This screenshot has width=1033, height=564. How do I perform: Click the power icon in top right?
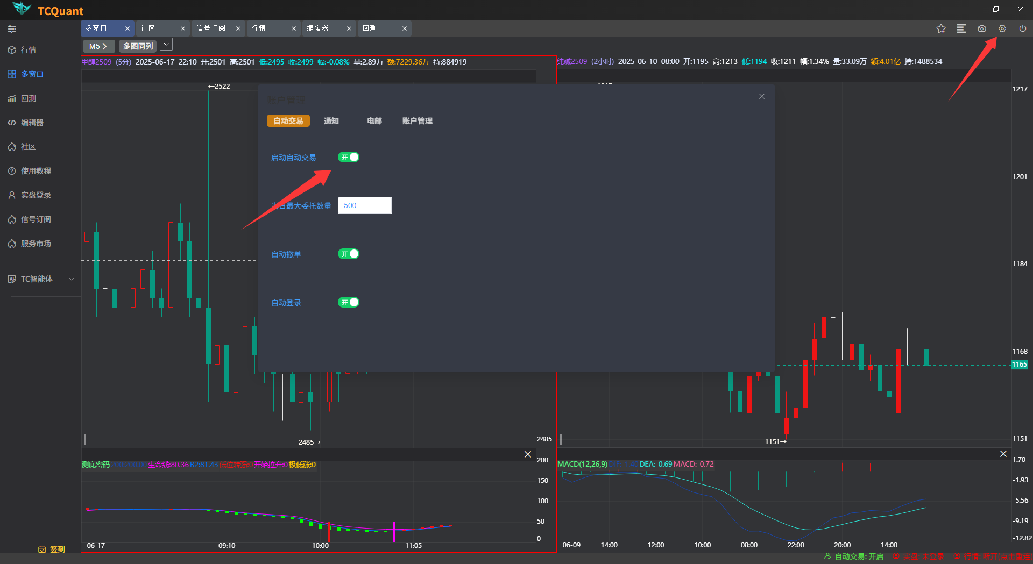tap(1022, 28)
